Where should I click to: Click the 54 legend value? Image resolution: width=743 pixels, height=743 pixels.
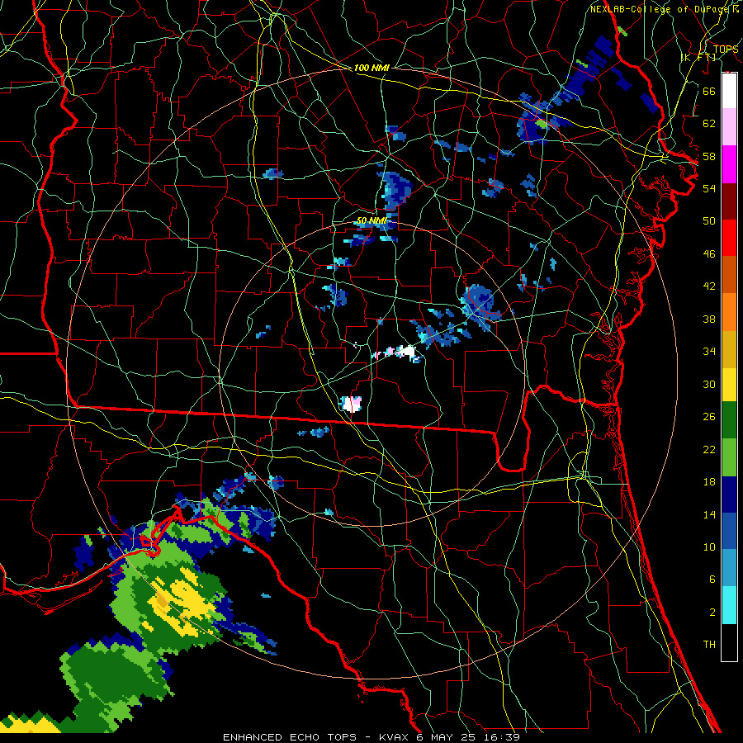[709, 188]
